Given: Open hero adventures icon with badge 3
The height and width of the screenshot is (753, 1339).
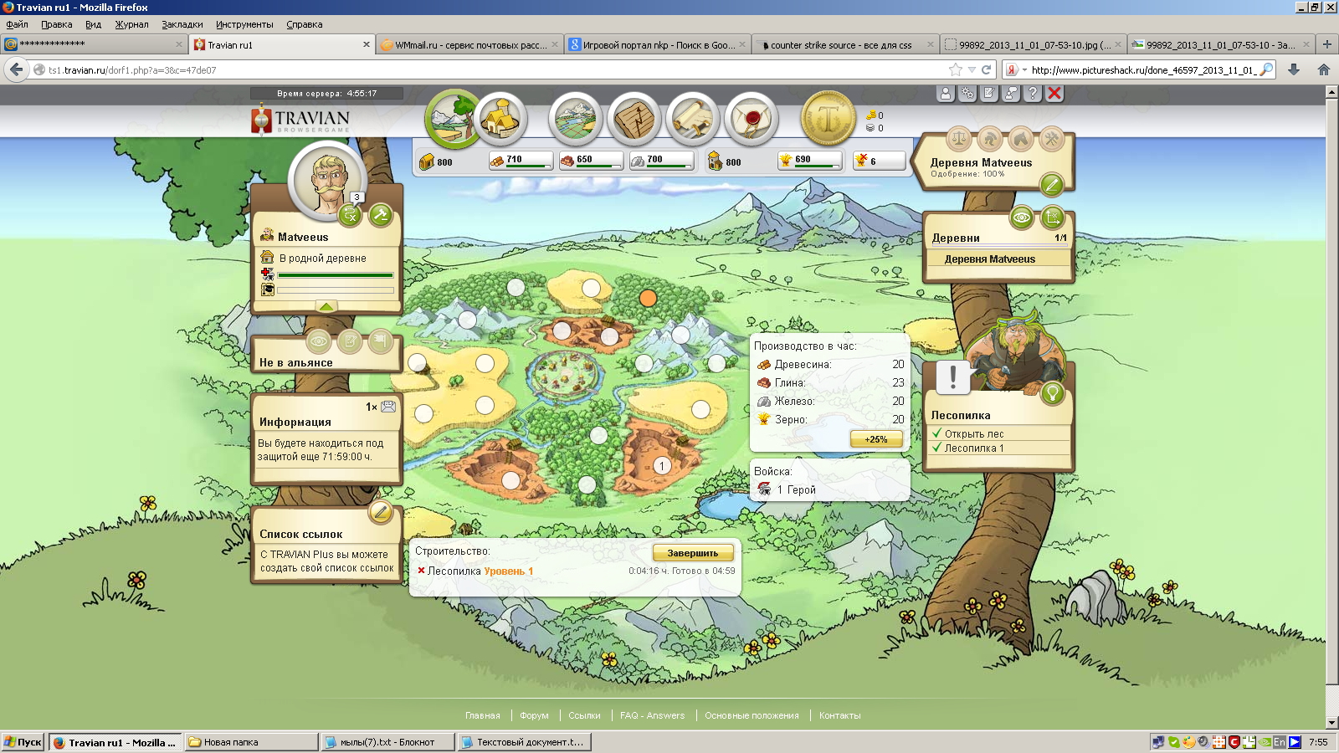Looking at the screenshot, I should [x=351, y=215].
